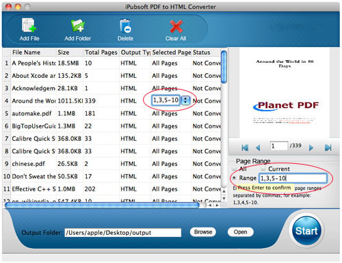This screenshot has width=342, height=263.
Task: Select the Around the Wor file row
Action: pos(111,100)
